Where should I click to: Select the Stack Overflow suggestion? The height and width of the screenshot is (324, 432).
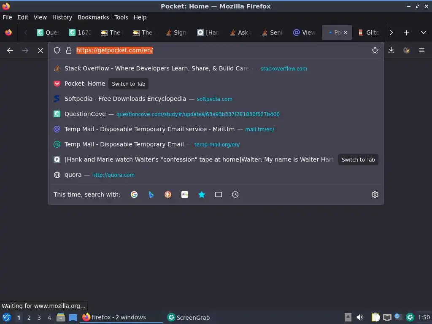[x=216, y=69]
